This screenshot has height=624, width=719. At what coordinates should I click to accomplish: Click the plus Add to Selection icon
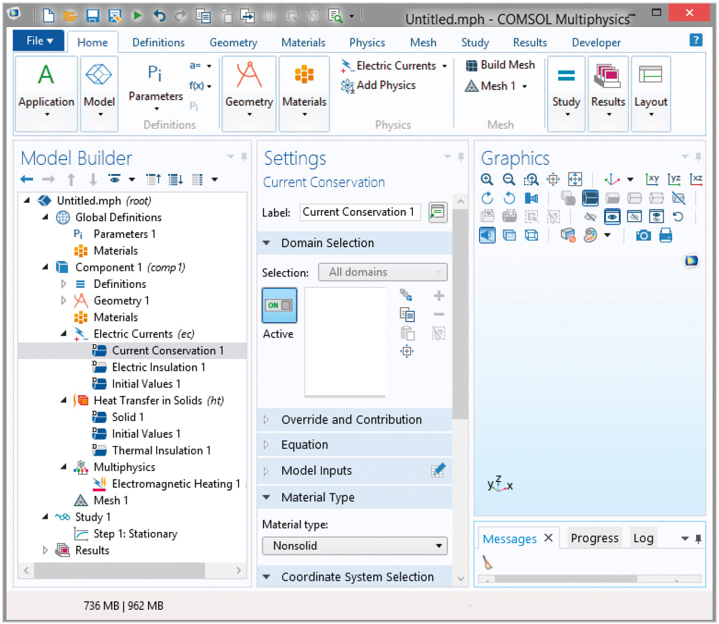439,295
